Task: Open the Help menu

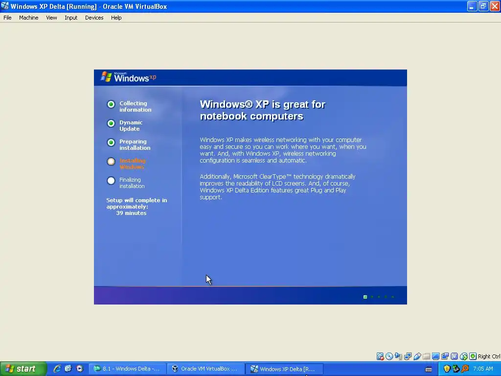Action: (x=116, y=18)
